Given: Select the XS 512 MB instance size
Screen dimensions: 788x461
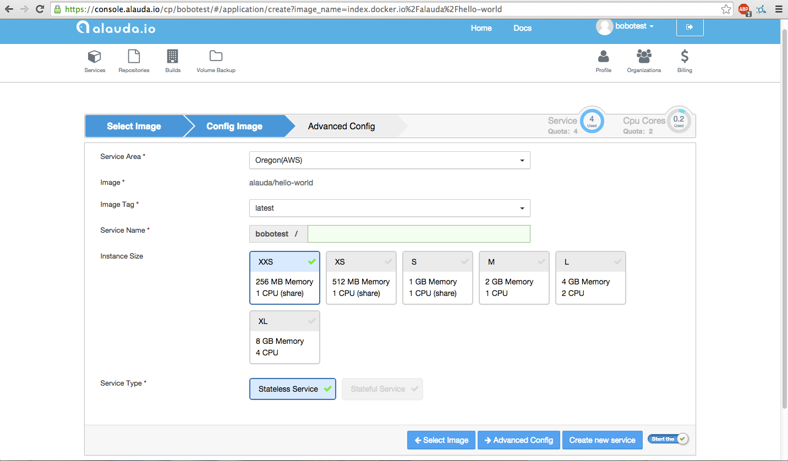Looking at the screenshot, I should pyautogui.click(x=361, y=278).
